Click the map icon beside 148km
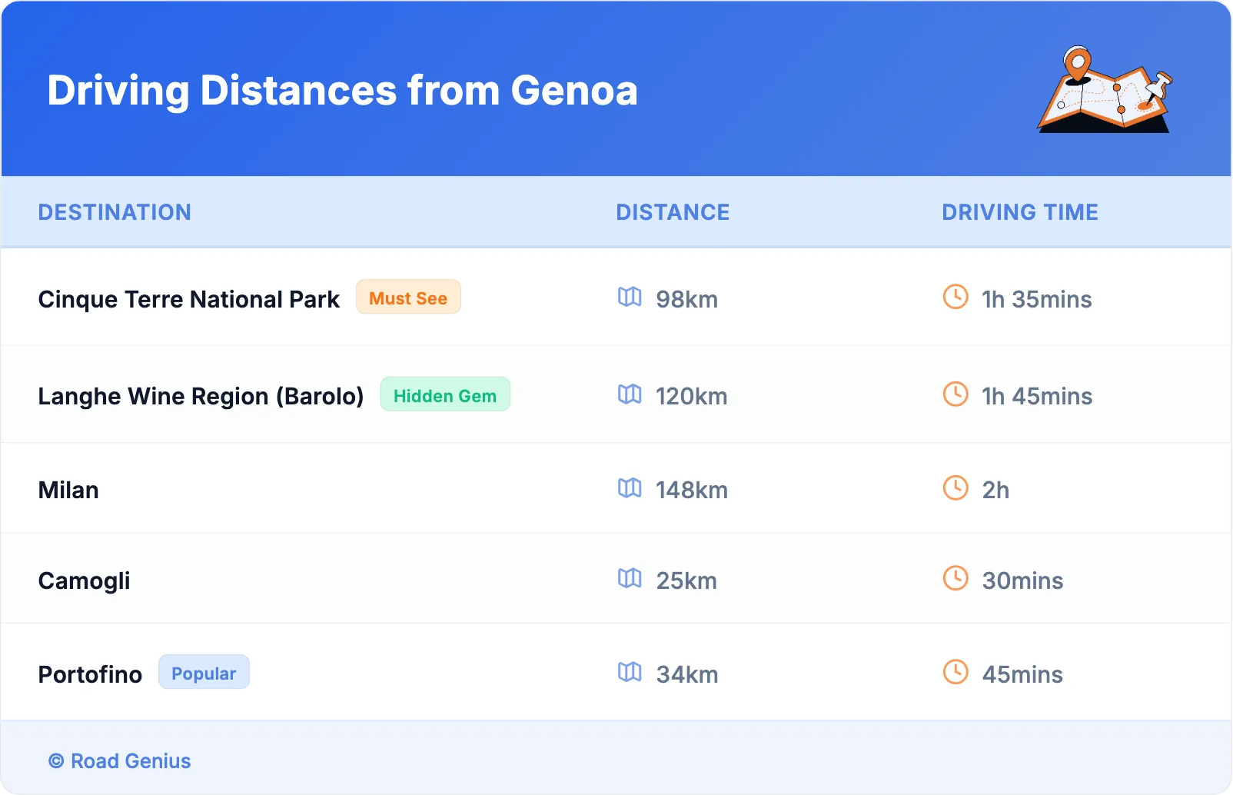The width and height of the screenshot is (1233, 795). point(630,488)
